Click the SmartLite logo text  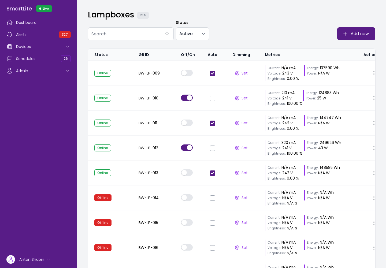click(x=19, y=9)
